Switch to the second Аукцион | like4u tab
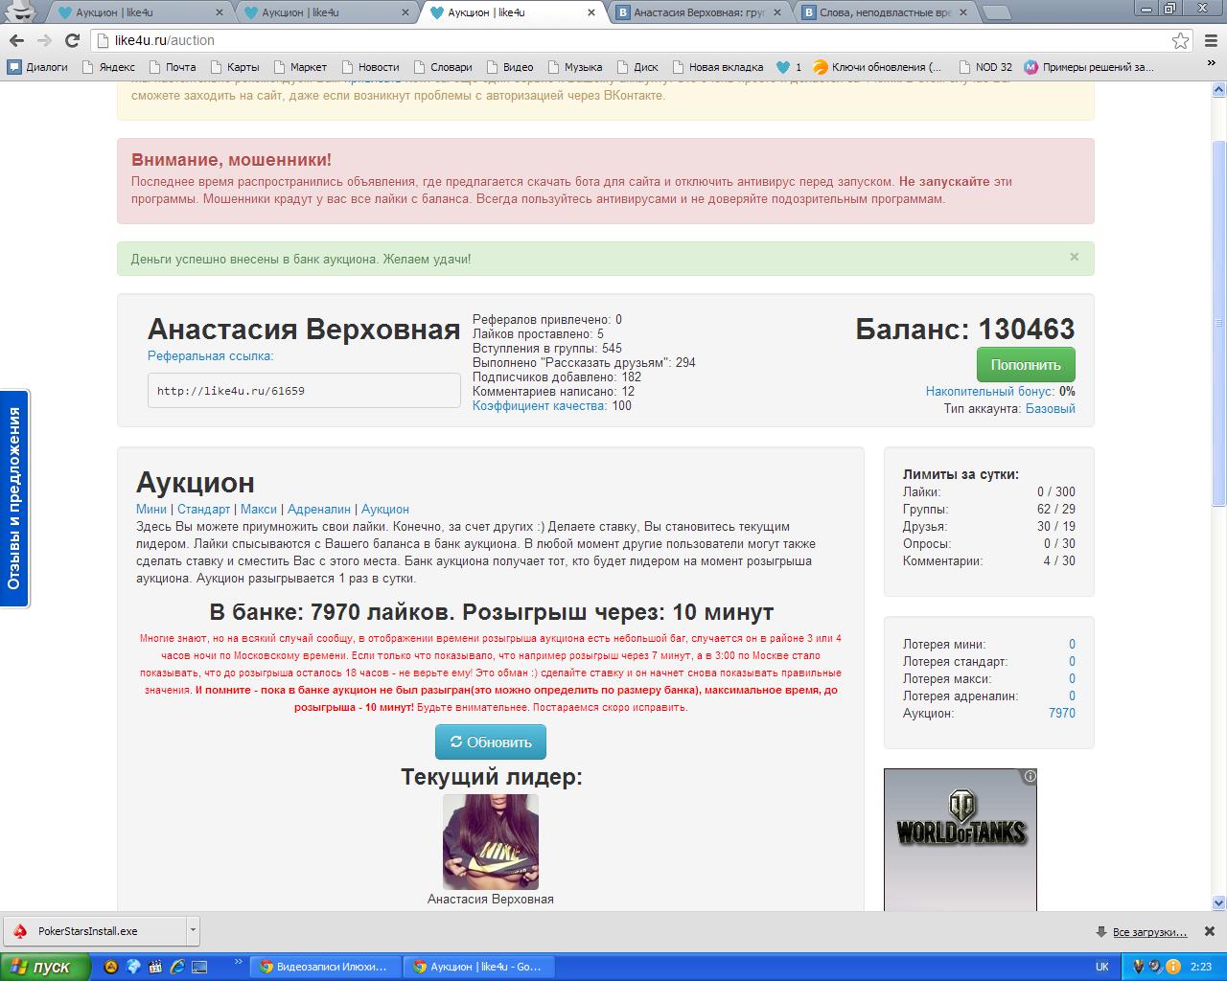Viewport: 1227px width, 981px height. pyautogui.click(x=326, y=12)
